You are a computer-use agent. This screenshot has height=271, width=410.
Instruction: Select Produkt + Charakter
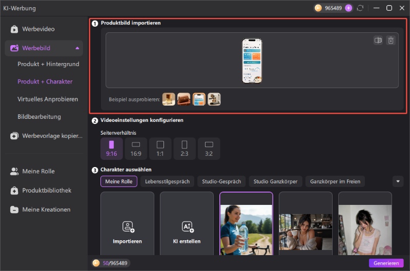pos(45,81)
